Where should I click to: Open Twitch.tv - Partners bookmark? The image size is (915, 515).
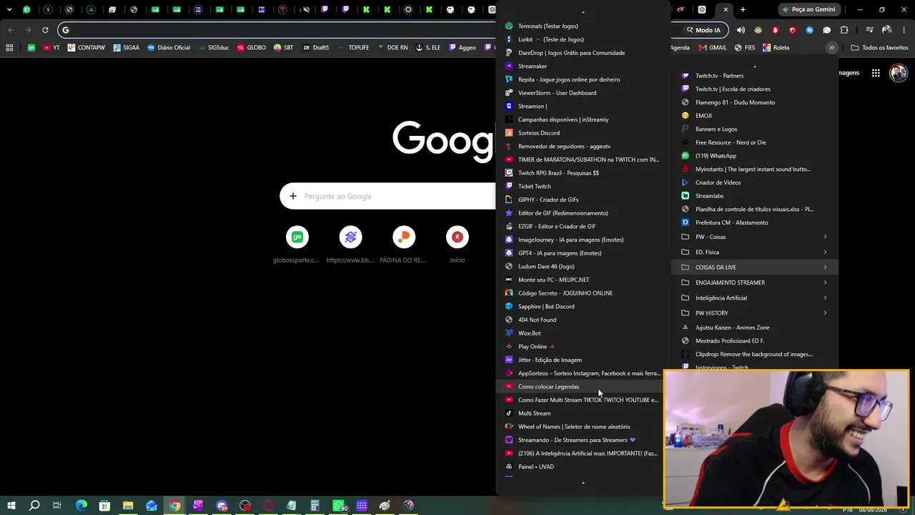click(754, 76)
